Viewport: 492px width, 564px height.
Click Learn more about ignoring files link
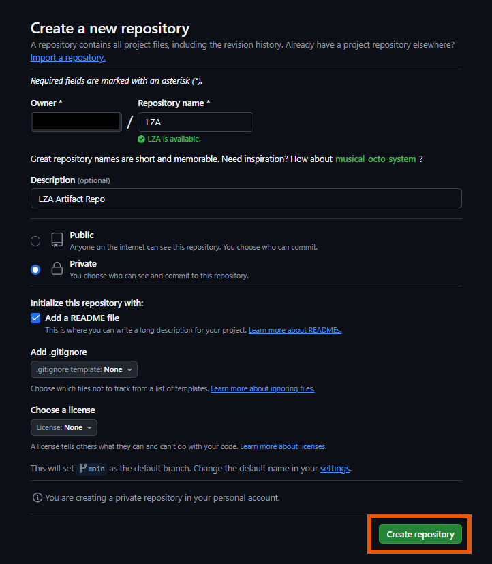[262, 388]
